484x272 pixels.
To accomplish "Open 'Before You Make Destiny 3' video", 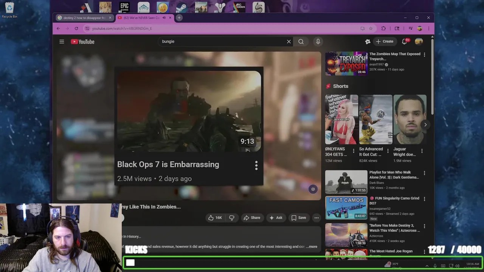I will pos(346,235).
